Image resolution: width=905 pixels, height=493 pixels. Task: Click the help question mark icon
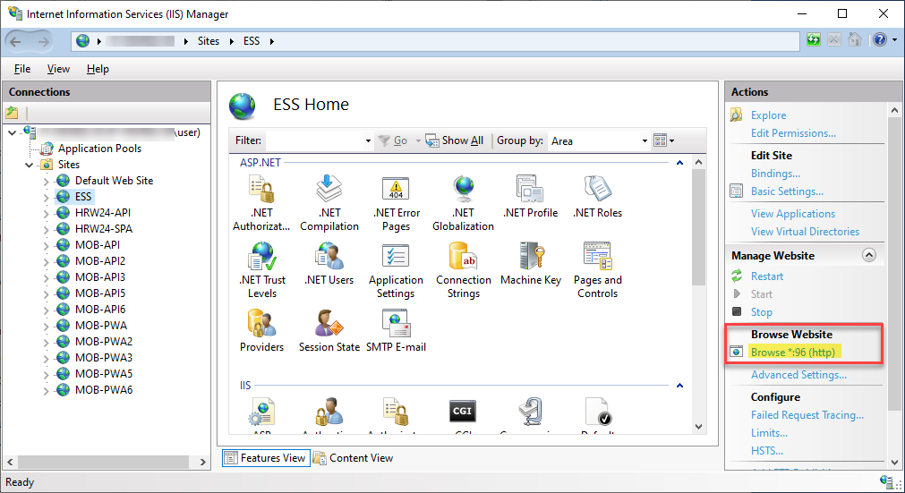880,39
